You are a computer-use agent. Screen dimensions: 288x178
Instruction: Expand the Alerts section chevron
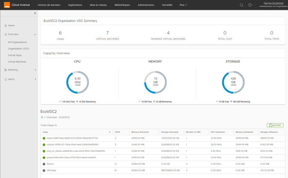pos(35,79)
